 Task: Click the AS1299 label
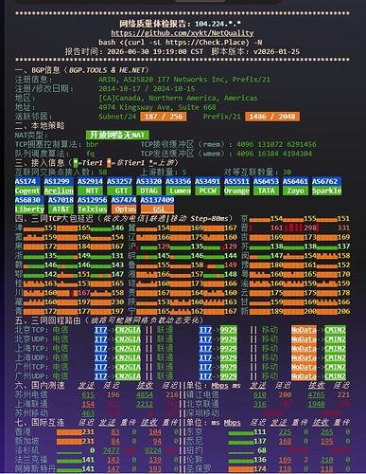(59, 181)
